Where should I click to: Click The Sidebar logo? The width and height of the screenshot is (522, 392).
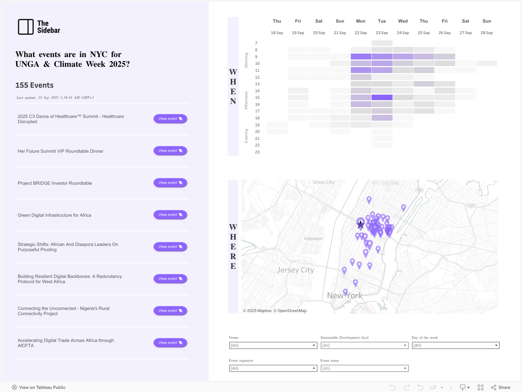click(x=39, y=27)
